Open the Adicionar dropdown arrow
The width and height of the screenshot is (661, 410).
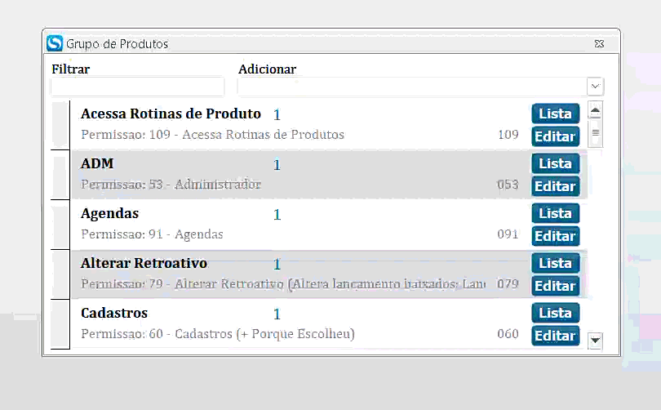(595, 87)
